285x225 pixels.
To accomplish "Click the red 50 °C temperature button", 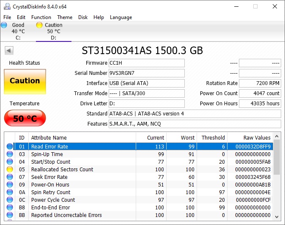I will coord(25,118).
